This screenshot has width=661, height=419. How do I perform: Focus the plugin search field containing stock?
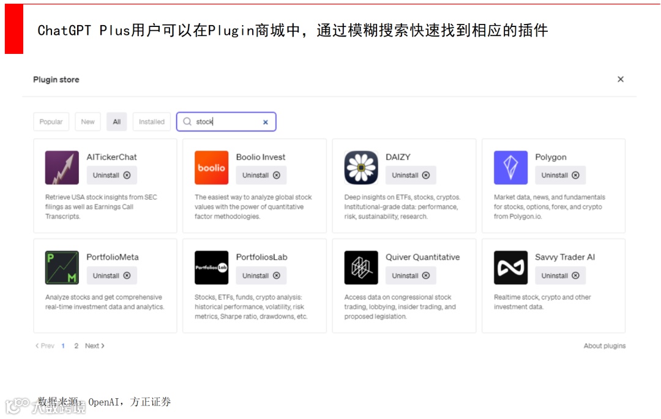[226, 121]
